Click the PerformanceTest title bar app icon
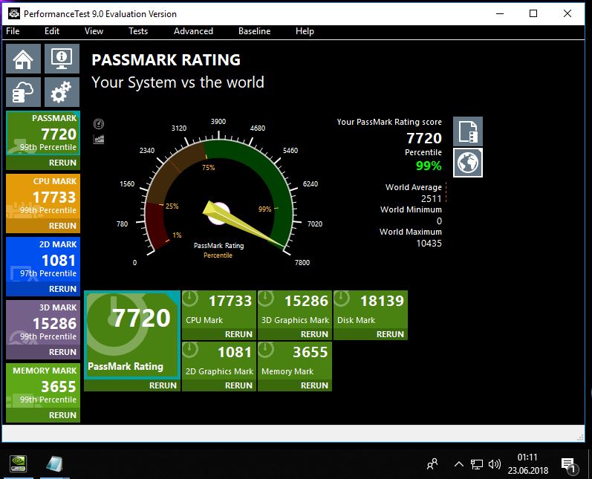The image size is (592, 479). [x=14, y=13]
